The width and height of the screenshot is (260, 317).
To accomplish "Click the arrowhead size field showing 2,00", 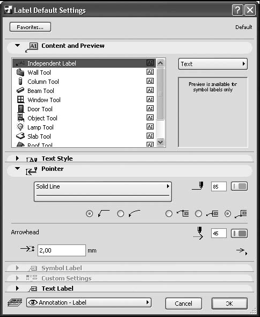I will 62,250.
